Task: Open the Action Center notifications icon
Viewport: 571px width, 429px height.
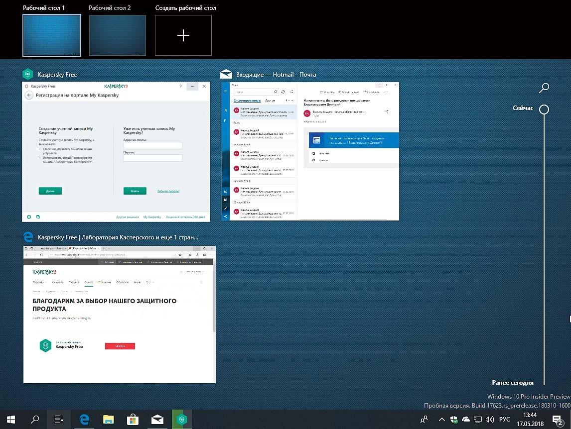Action: pyautogui.click(x=558, y=420)
